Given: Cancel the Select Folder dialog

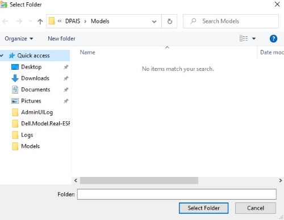Looking at the screenshot, I should point(256,208).
